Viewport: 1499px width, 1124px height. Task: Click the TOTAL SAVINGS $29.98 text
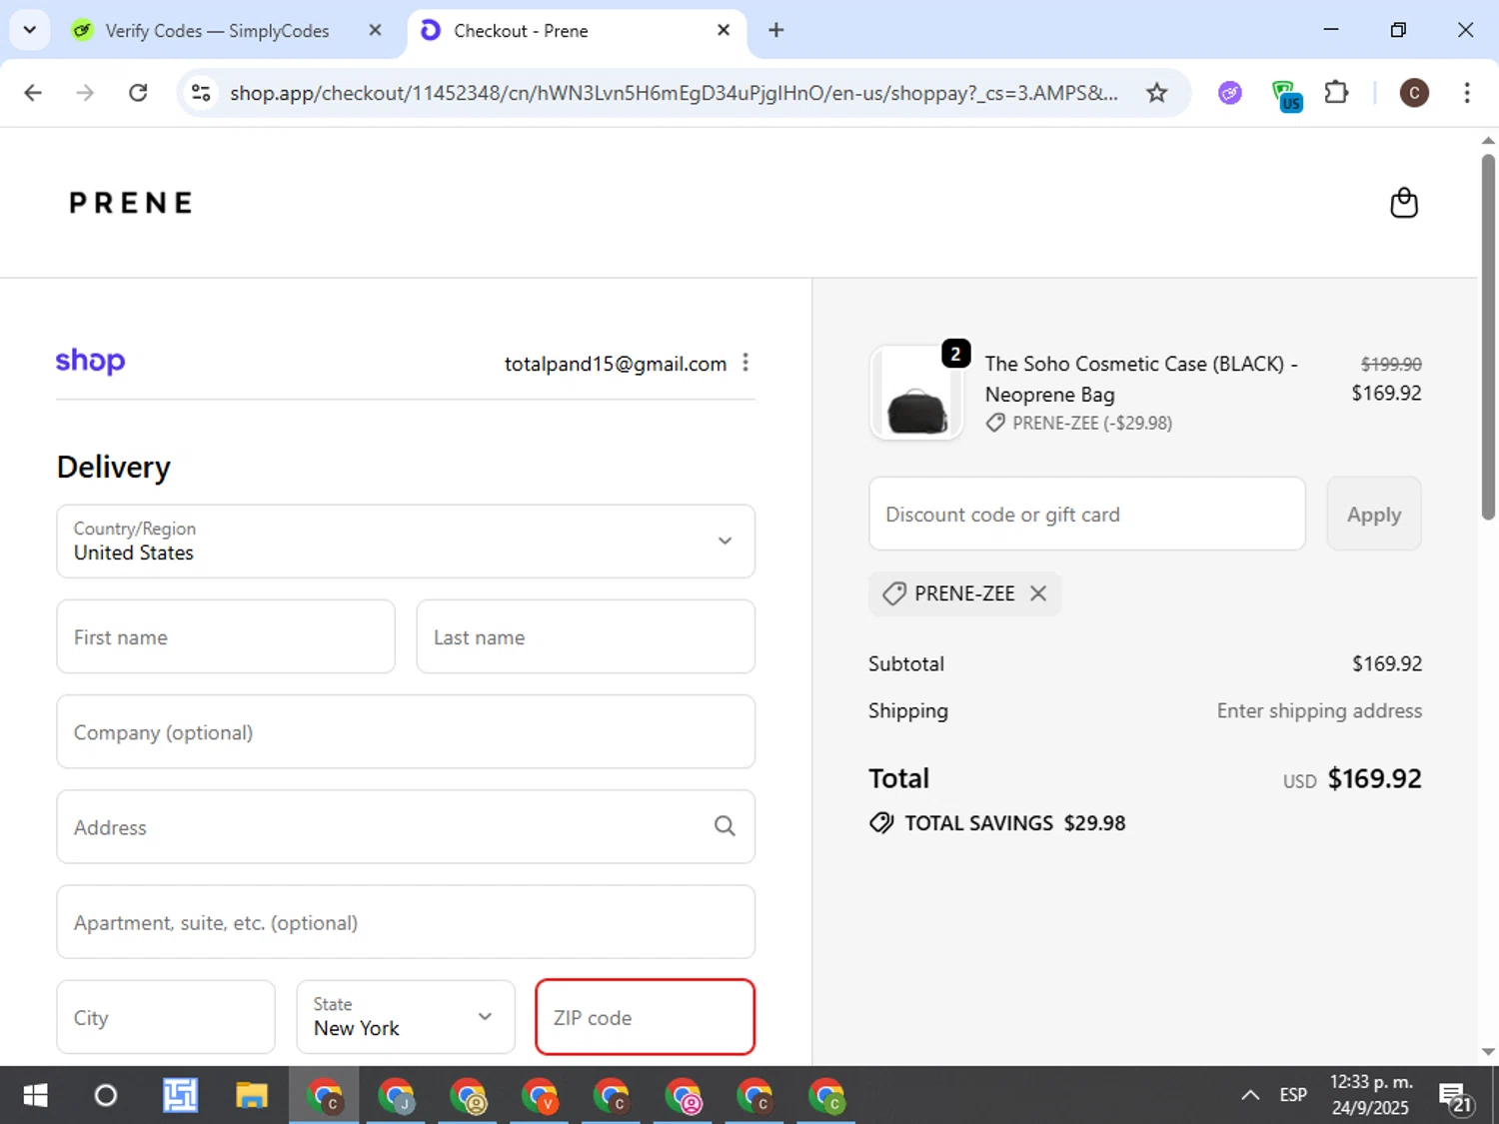tap(1014, 823)
